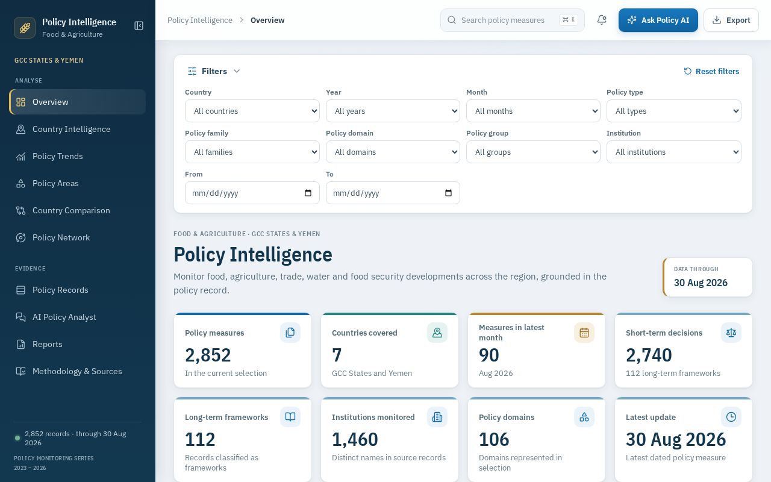
Task: Click the calendar icon on Measures in latest month
Action: [584, 333]
